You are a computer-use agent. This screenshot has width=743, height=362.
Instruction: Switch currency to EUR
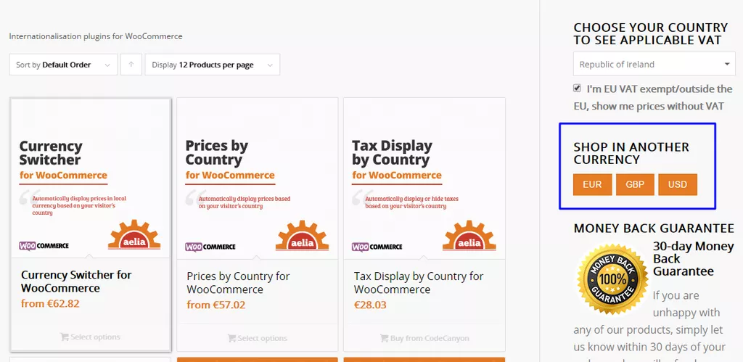tap(592, 184)
